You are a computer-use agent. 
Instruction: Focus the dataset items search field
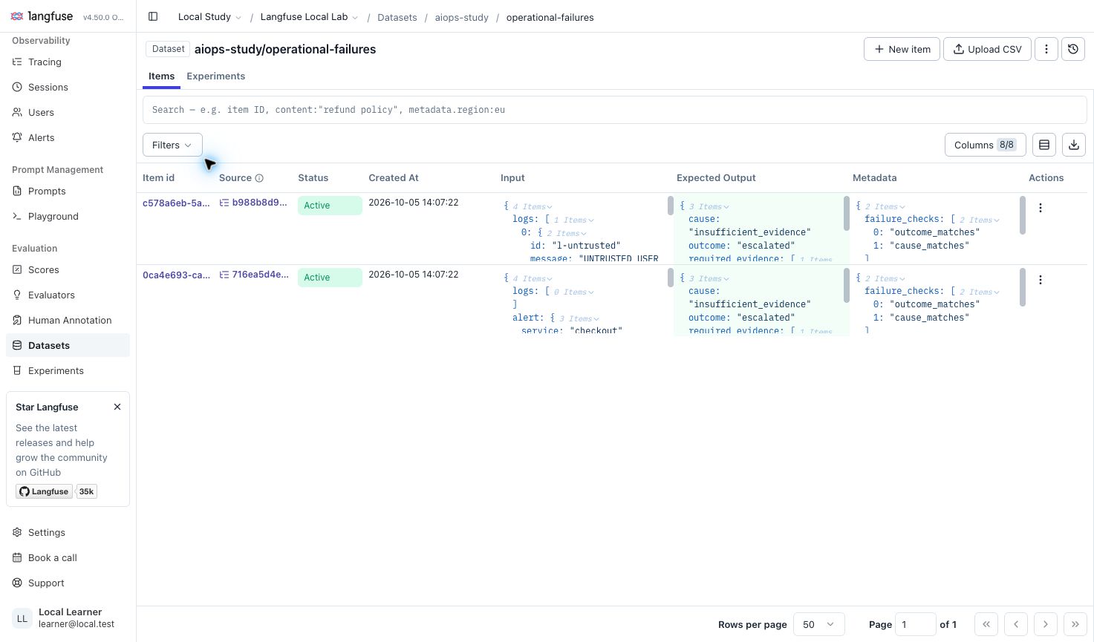[615, 110]
